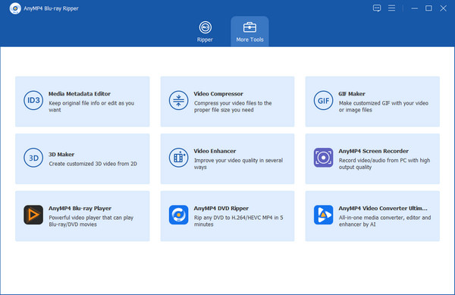The image size is (455, 295).
Task: Click the AnyMP4 Blu-ray Player icon
Action: pyautogui.click(x=33, y=215)
